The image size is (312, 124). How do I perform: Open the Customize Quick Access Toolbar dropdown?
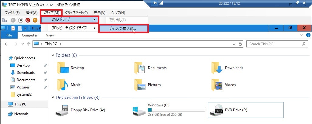(x=25, y=28)
